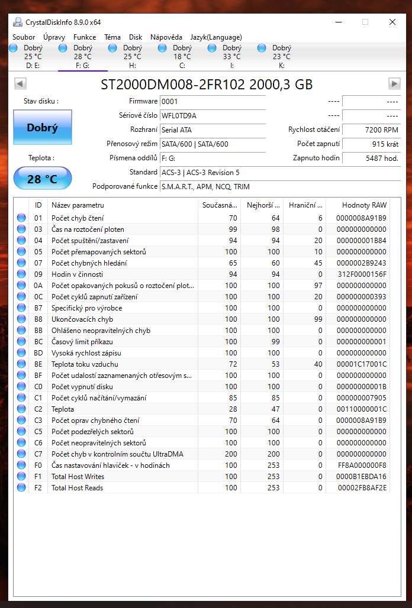
Task: Click the blue Dobrý health status button
Action: click(43, 127)
